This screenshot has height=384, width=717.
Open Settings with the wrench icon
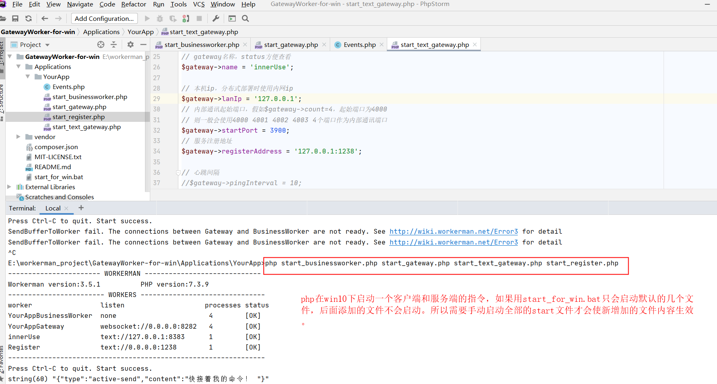[216, 18]
